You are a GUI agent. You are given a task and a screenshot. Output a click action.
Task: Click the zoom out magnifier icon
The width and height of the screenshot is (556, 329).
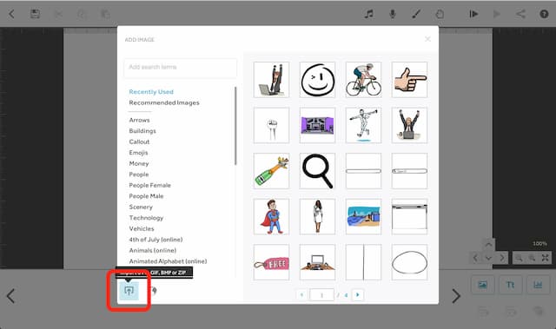point(519,258)
